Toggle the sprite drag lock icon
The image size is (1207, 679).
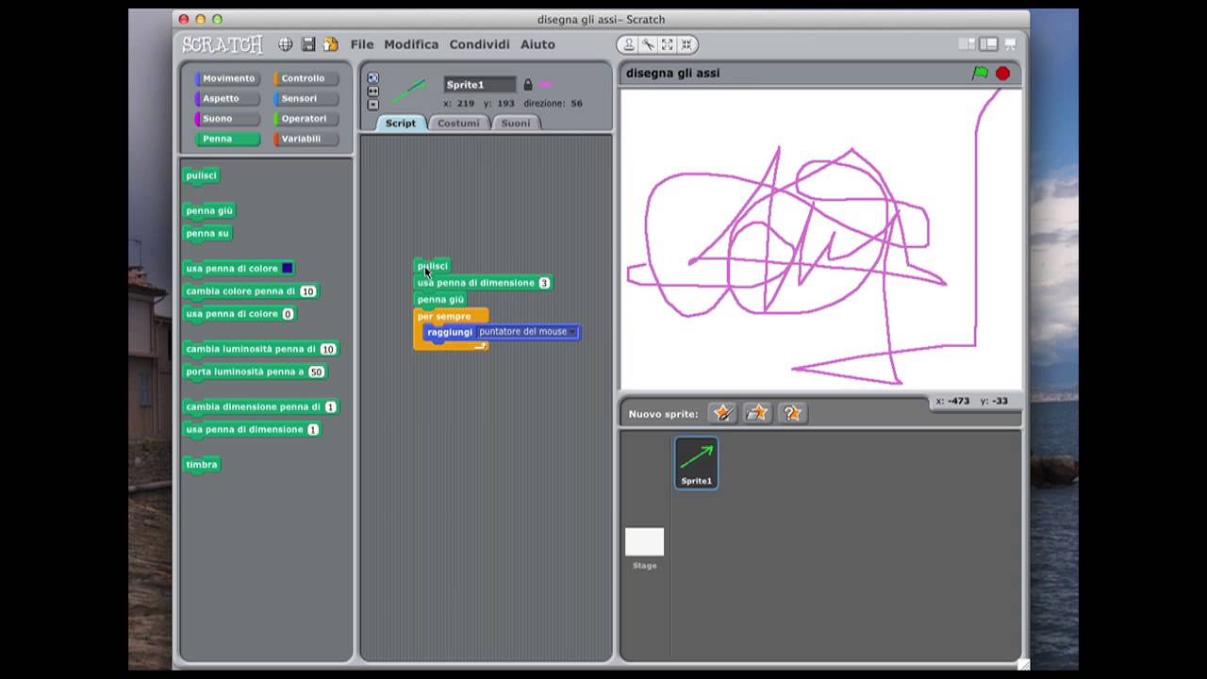tap(527, 85)
